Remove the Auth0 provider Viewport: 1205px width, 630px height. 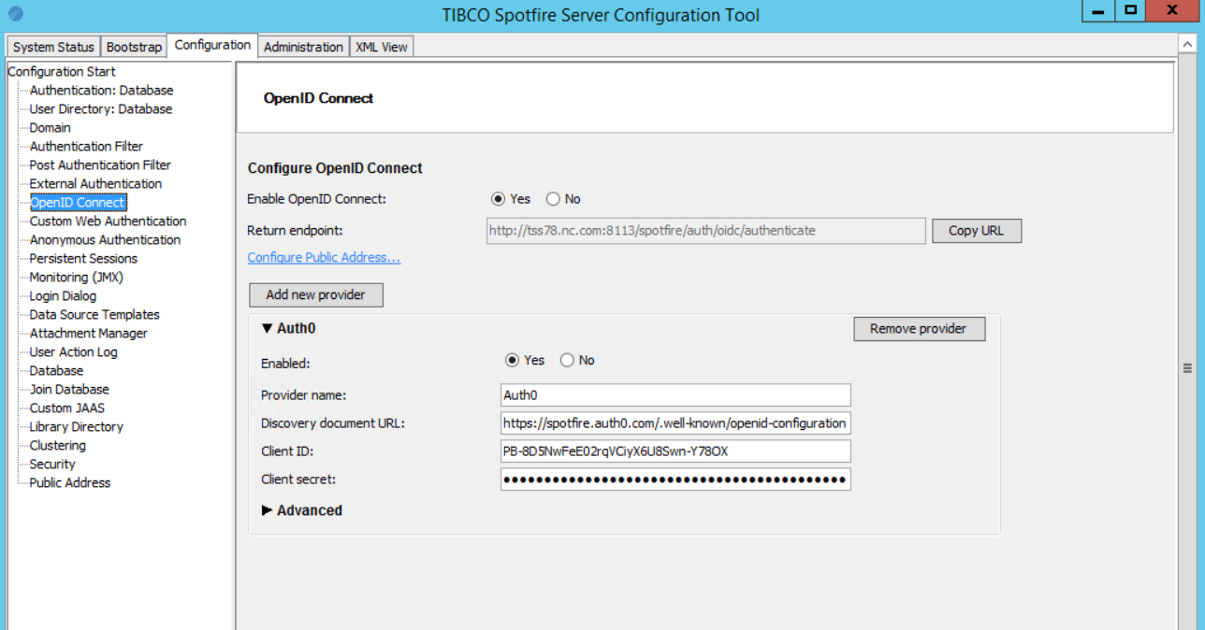point(919,329)
